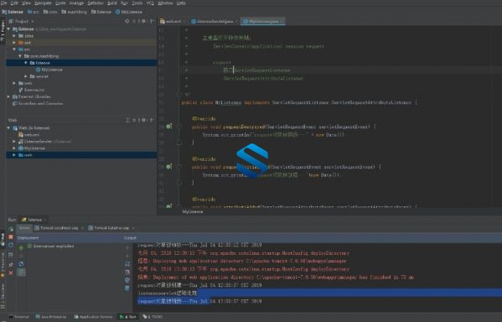502x322 pixels.
Task: Click the red X close icon in Run toolbar
Action: tap(11, 273)
